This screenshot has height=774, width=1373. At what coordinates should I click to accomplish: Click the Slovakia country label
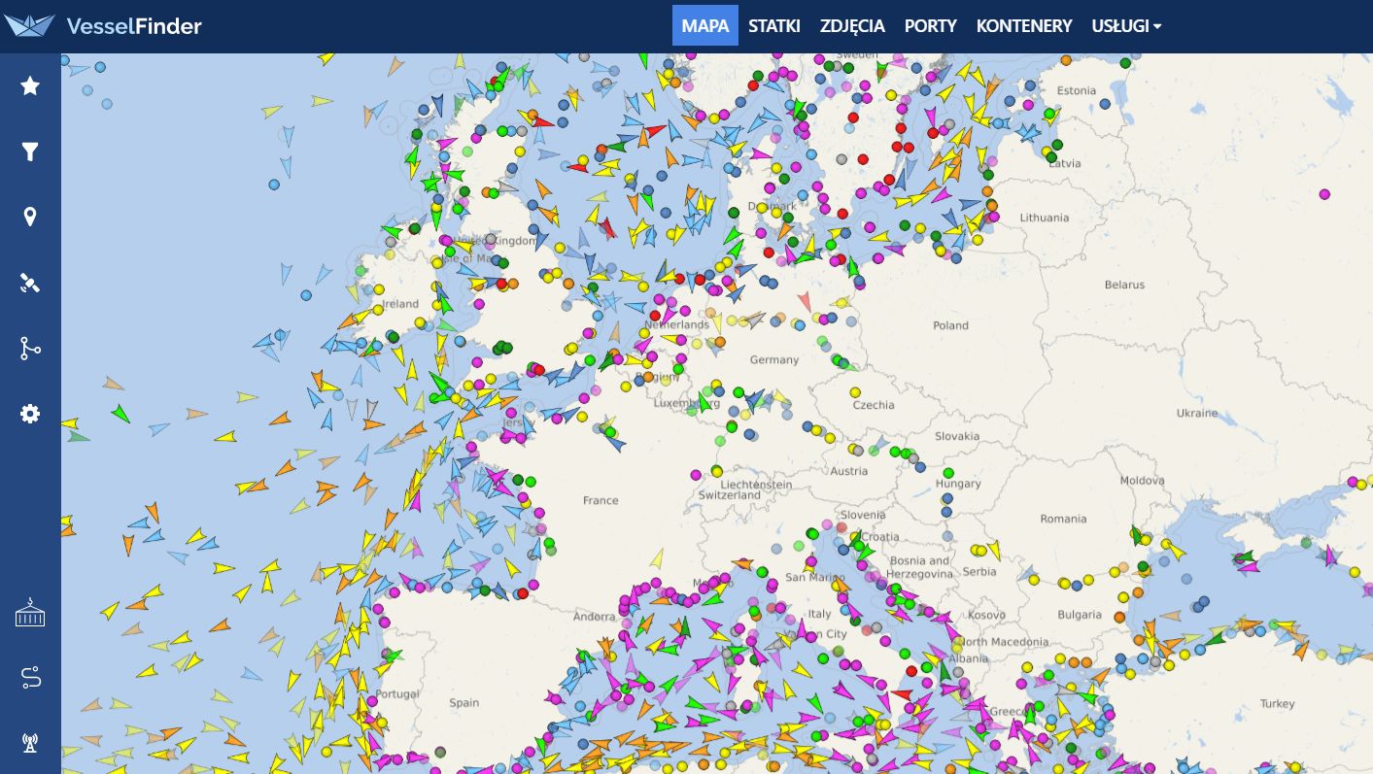(x=957, y=436)
